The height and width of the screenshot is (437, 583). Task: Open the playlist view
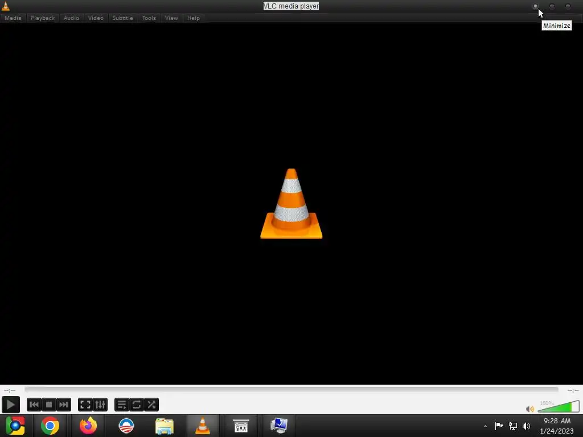122,405
